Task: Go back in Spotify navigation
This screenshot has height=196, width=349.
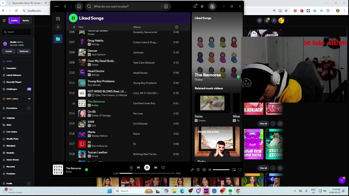Action: (65, 6)
